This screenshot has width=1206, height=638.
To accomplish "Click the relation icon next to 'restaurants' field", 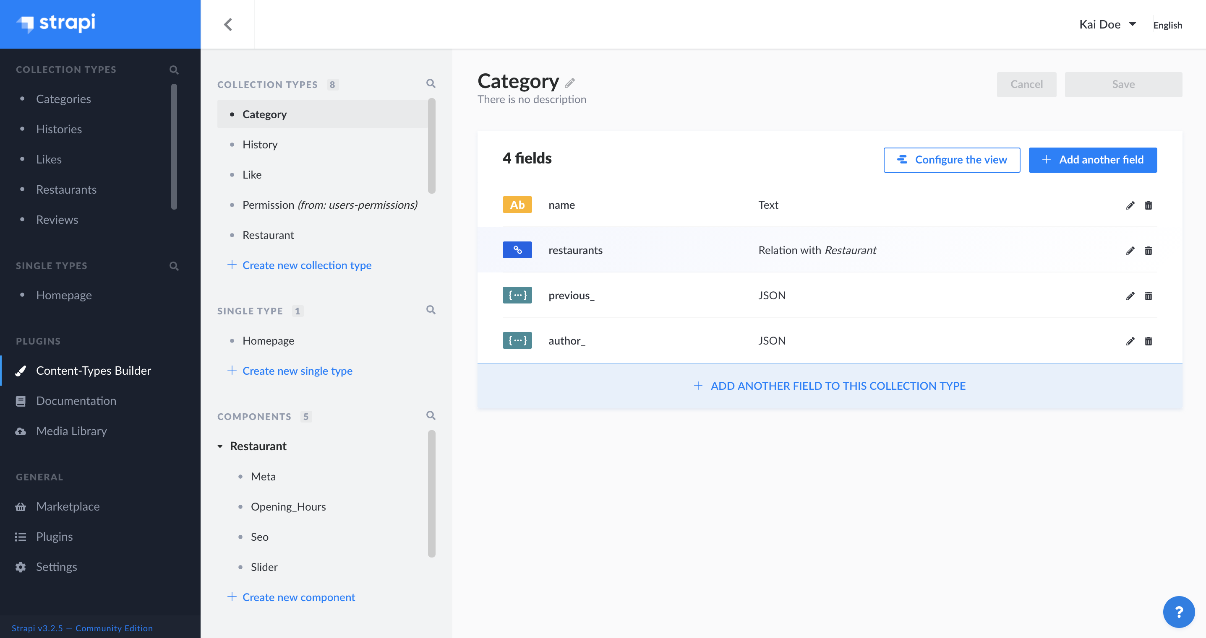I will pos(518,250).
